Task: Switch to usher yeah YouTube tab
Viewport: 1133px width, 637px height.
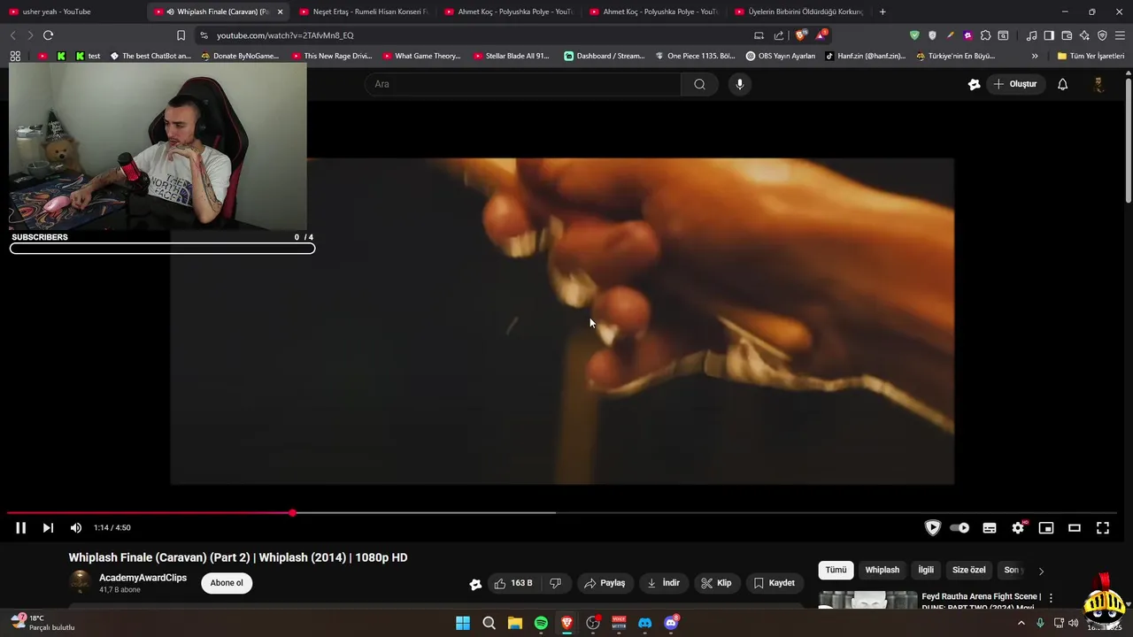Action: [71, 12]
